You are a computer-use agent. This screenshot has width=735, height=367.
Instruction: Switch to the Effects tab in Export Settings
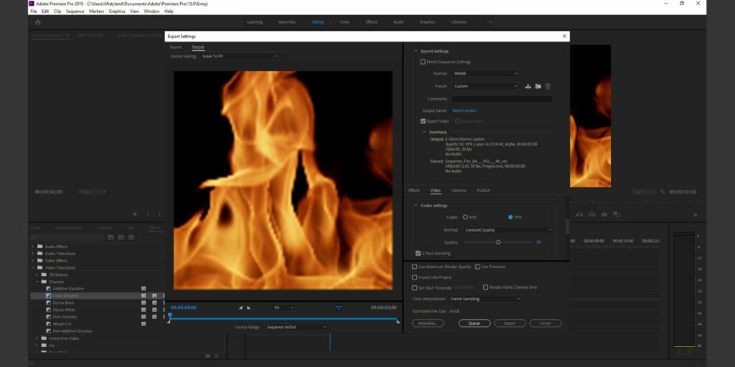pos(414,191)
